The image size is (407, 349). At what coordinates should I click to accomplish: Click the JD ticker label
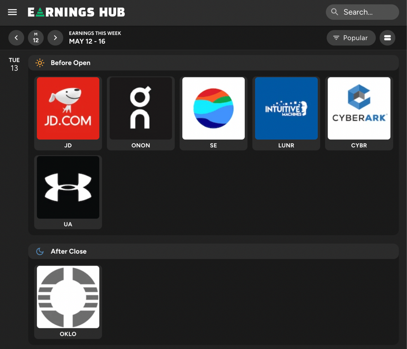point(68,145)
